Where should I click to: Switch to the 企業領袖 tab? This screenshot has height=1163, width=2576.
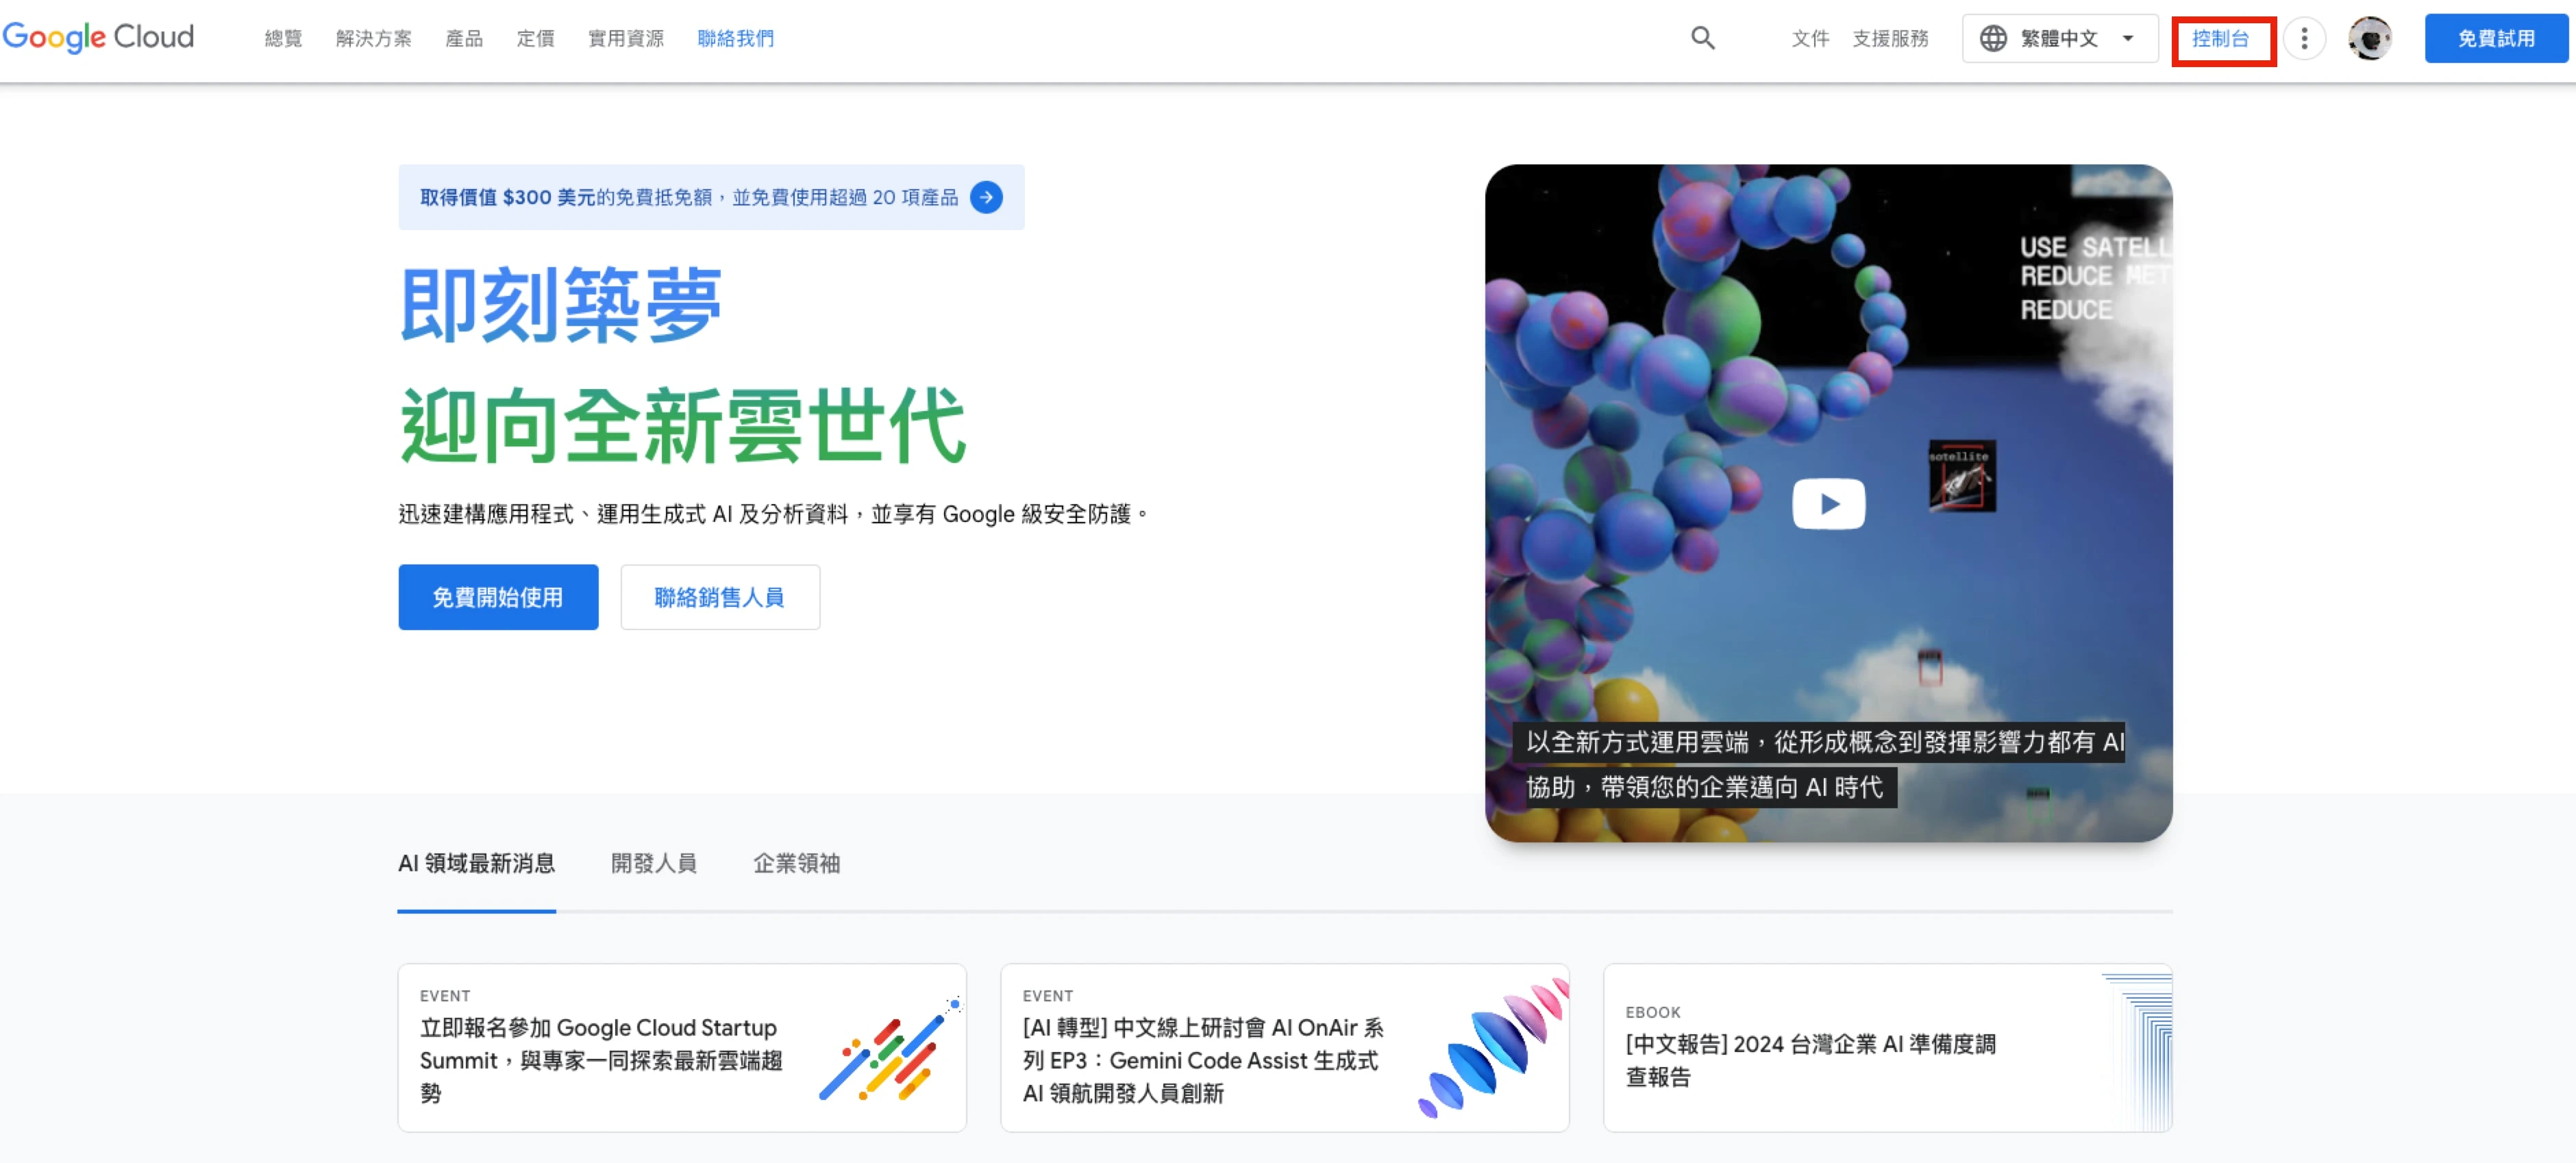coord(796,863)
